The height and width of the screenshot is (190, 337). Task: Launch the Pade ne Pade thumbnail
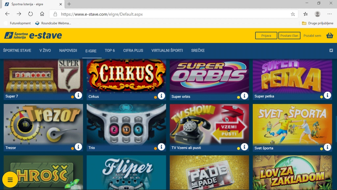point(209,173)
